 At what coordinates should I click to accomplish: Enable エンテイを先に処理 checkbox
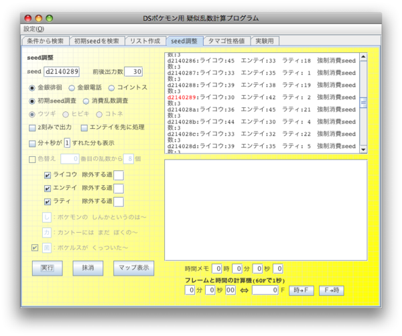pos(84,128)
